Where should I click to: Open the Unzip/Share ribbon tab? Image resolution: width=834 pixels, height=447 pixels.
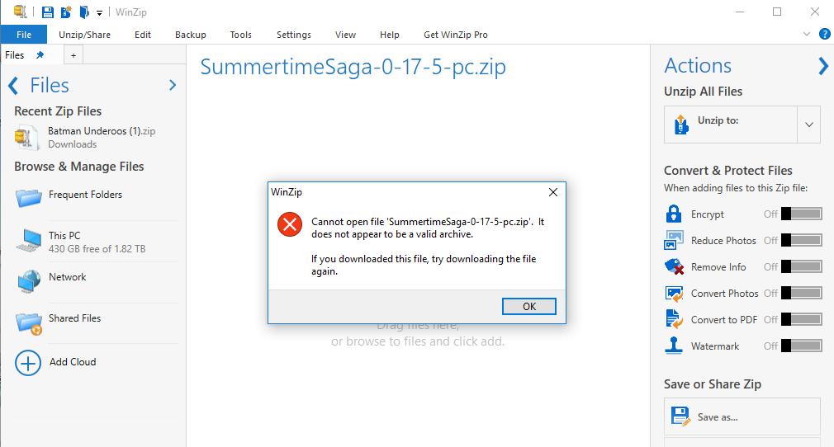coord(84,35)
